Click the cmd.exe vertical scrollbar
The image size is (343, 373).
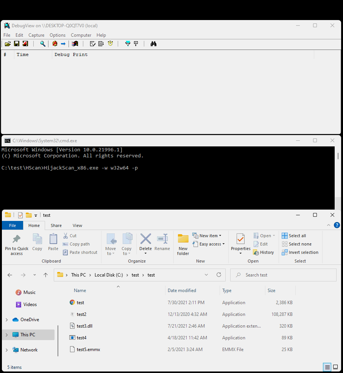[338, 178]
